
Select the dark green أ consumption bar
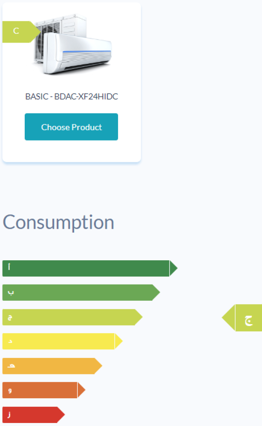click(x=85, y=268)
